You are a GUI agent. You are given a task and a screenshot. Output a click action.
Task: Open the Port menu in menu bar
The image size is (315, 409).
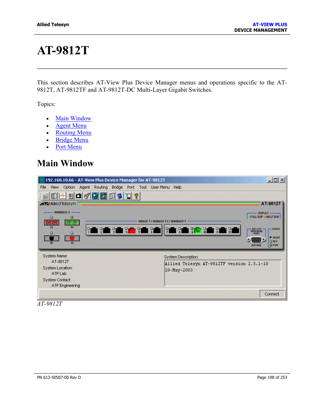tap(131, 187)
